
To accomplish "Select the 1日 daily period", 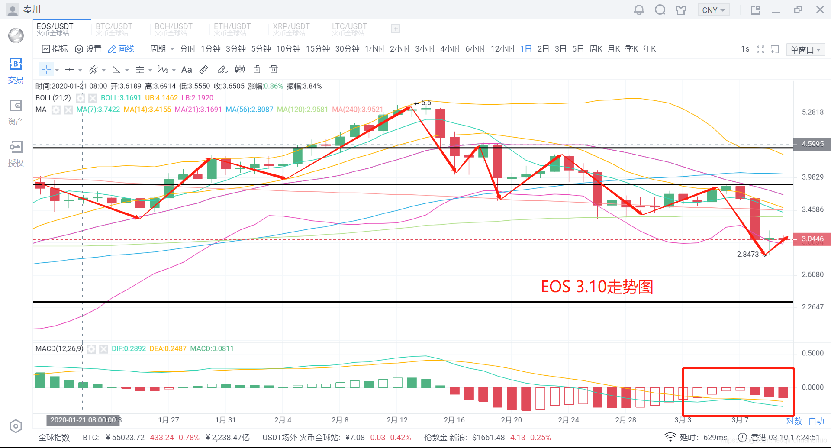I will (526, 49).
